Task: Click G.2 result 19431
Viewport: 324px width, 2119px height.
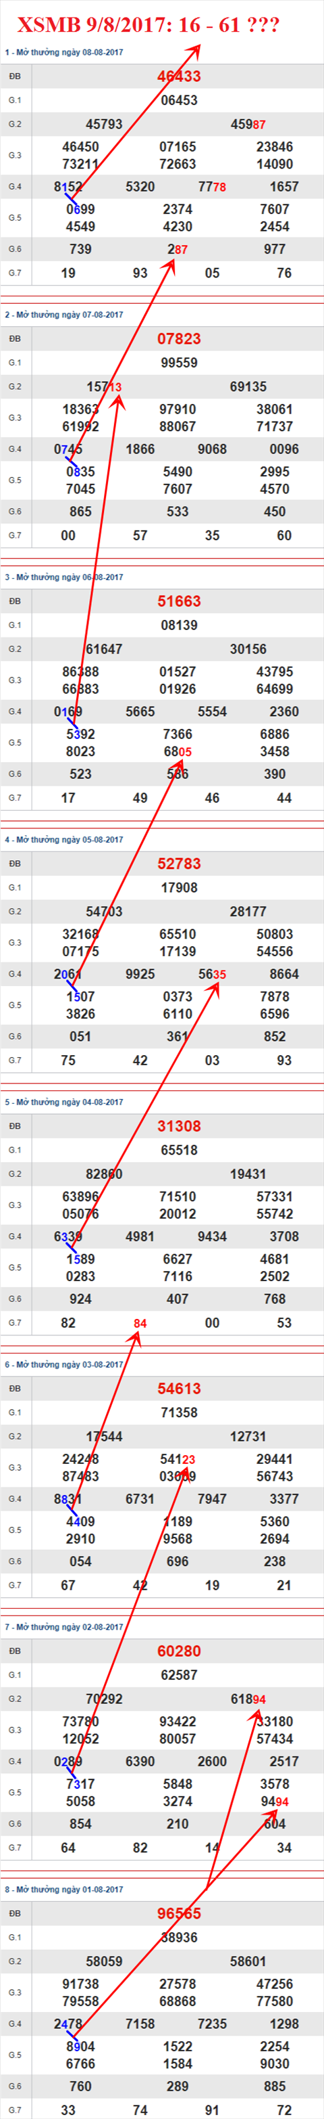Action: [248, 1174]
